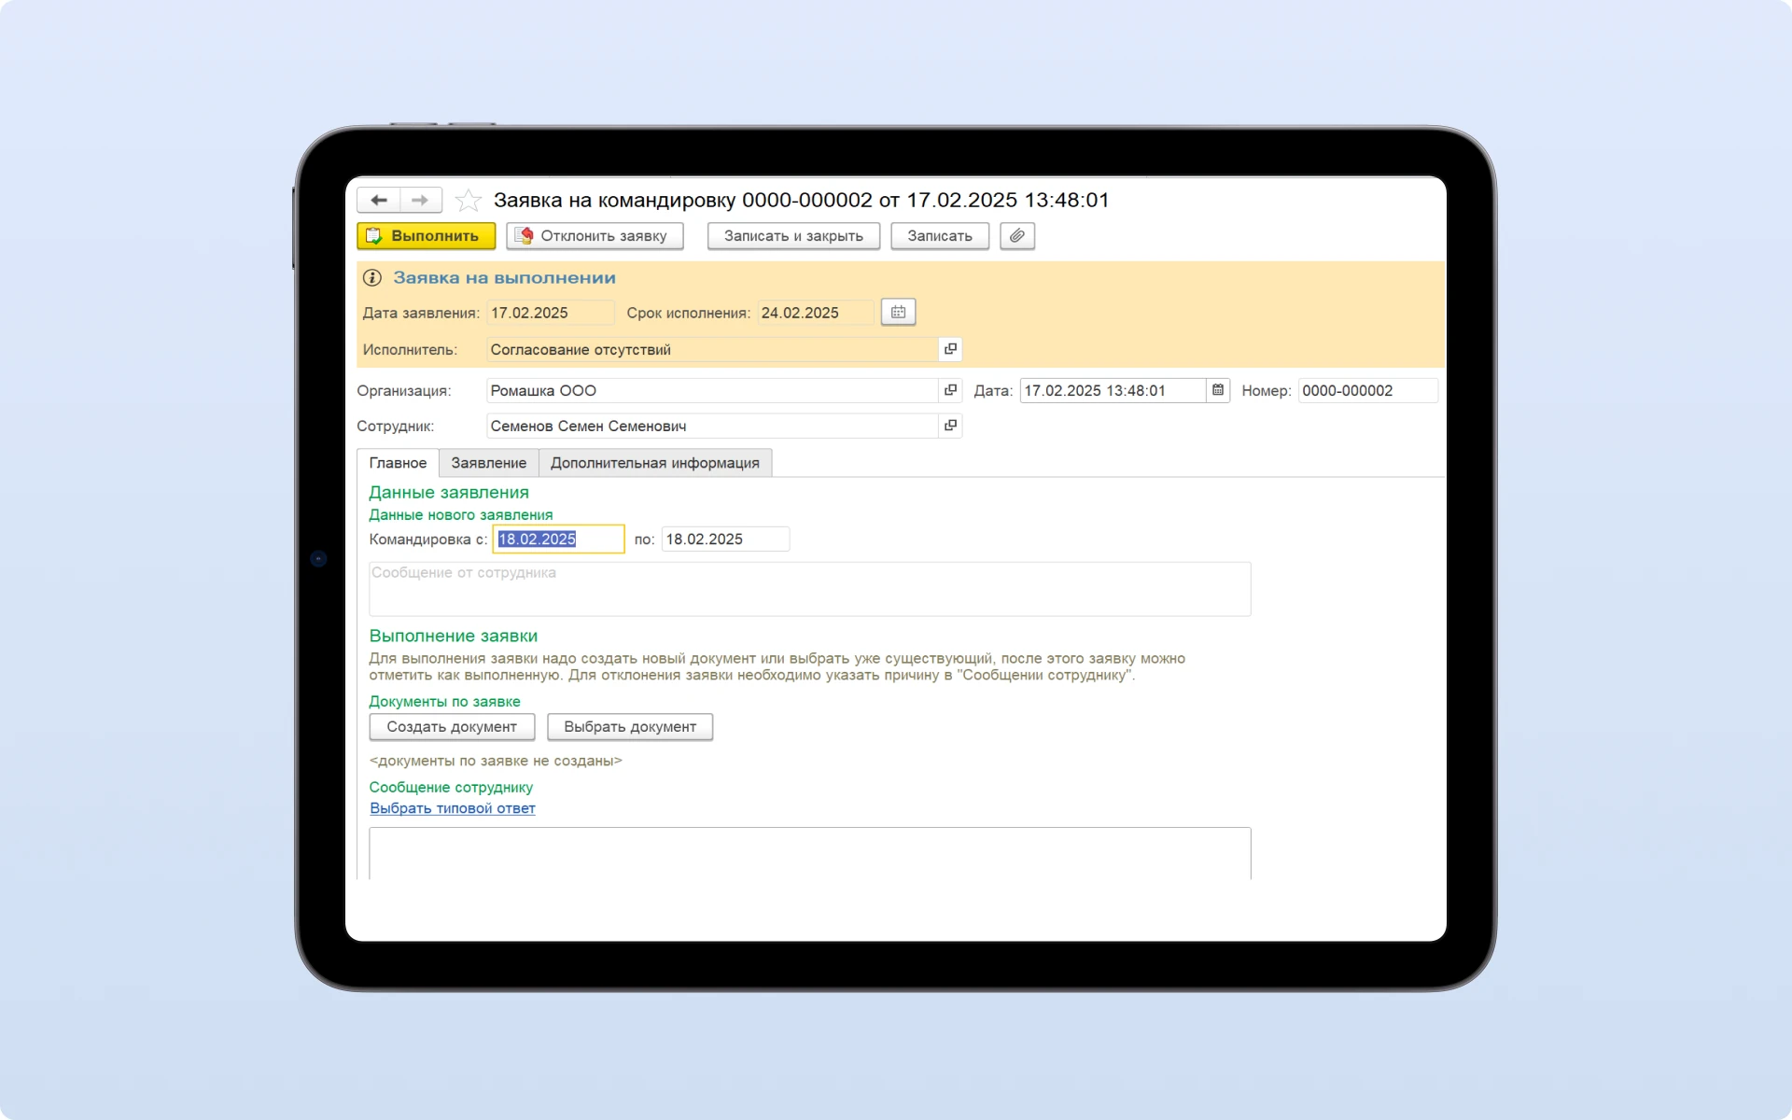The width and height of the screenshot is (1792, 1120).
Task: Open the Организация field's open-form icon
Action: 950,390
